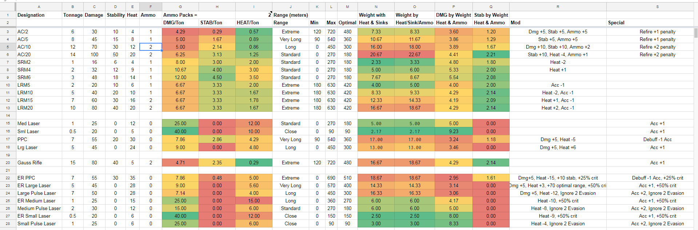Click the 'Weight with' header cell

click(x=376, y=15)
